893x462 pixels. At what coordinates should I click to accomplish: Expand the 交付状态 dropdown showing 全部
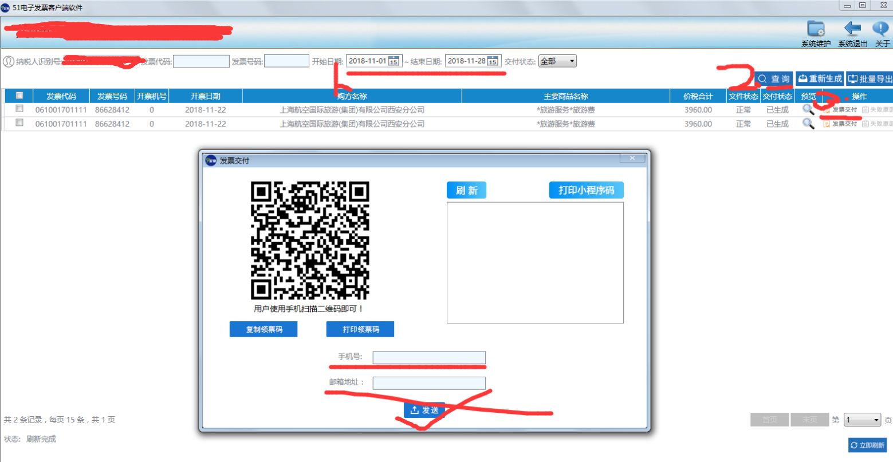557,61
